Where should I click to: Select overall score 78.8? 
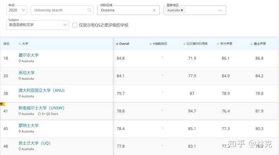(121, 111)
